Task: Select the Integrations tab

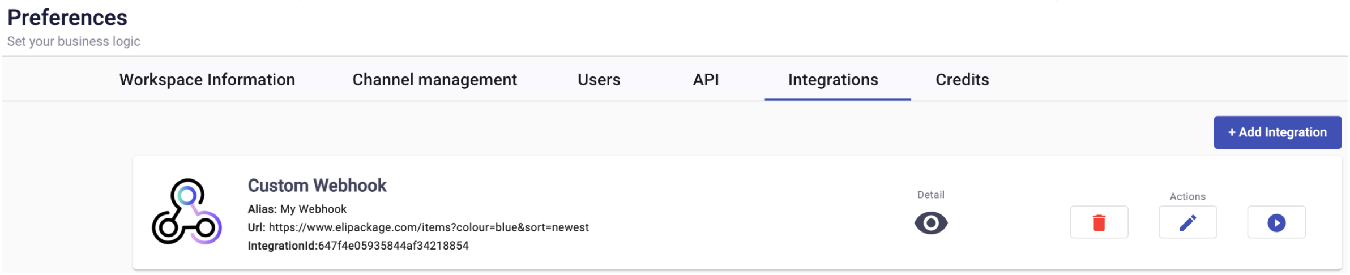Action: point(833,80)
